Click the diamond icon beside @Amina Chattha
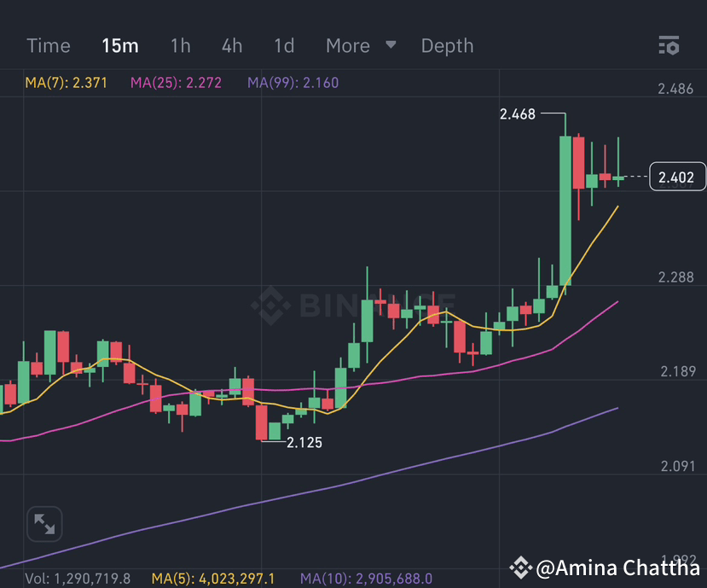This screenshot has height=588, width=707. coord(521,567)
